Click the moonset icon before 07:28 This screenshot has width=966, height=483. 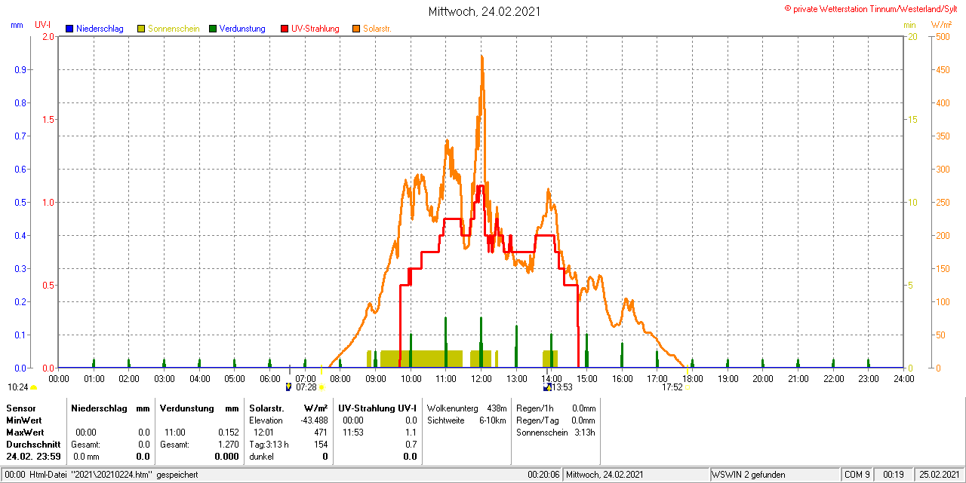pyautogui.click(x=288, y=387)
